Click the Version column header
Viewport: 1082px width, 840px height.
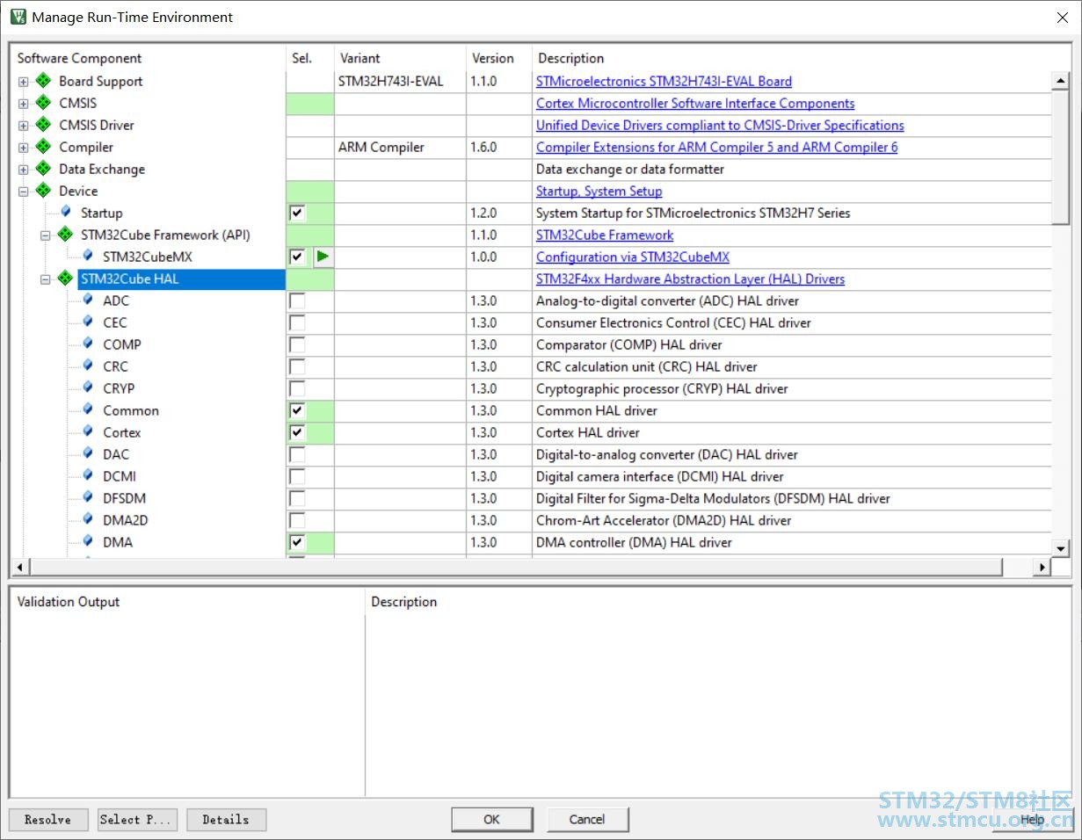[499, 58]
